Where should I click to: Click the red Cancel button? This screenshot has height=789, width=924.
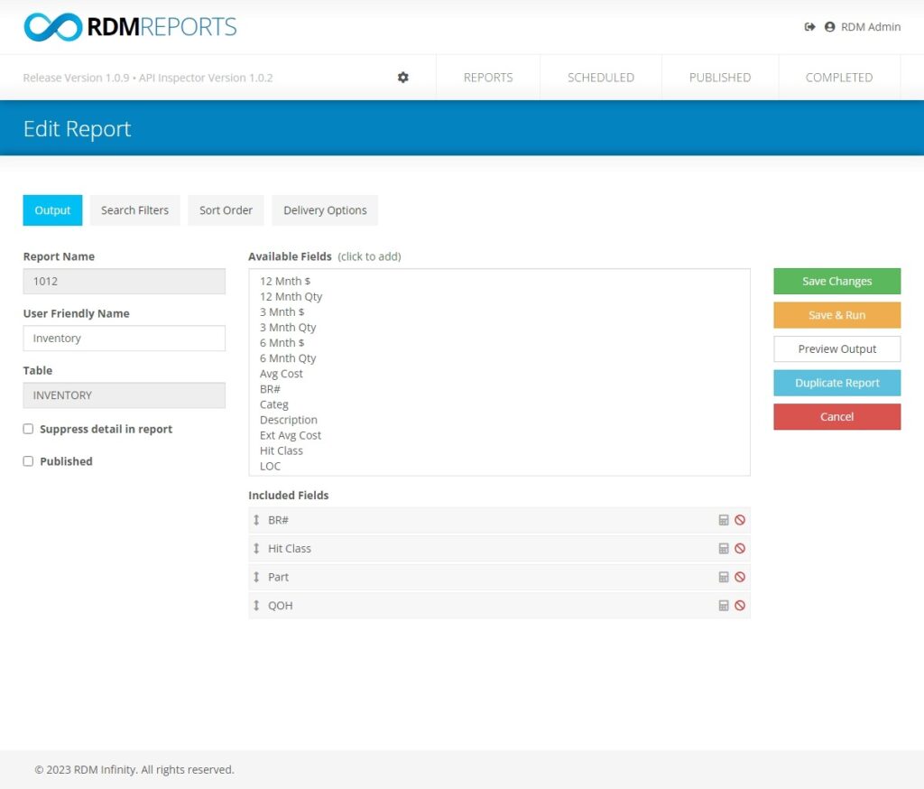pyautogui.click(x=836, y=417)
